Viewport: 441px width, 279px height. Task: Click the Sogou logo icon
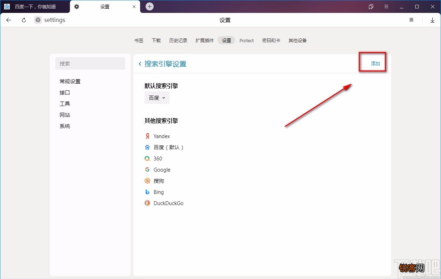[147, 181]
